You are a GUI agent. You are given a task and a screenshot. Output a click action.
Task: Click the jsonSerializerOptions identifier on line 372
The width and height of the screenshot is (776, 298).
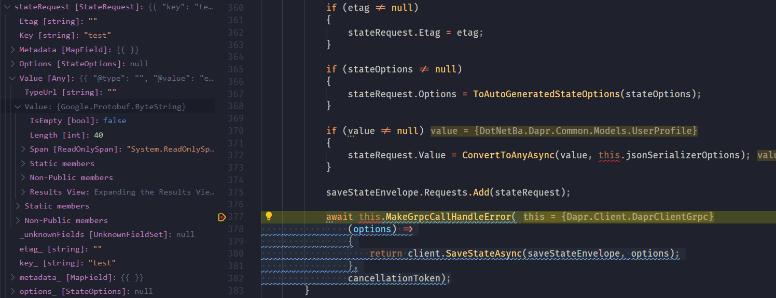[683, 155]
